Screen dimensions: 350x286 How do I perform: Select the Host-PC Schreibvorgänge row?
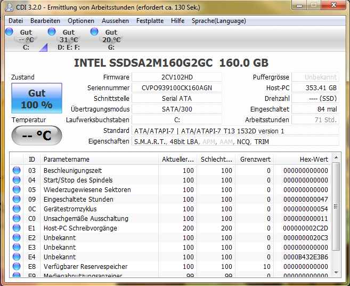(x=170, y=228)
